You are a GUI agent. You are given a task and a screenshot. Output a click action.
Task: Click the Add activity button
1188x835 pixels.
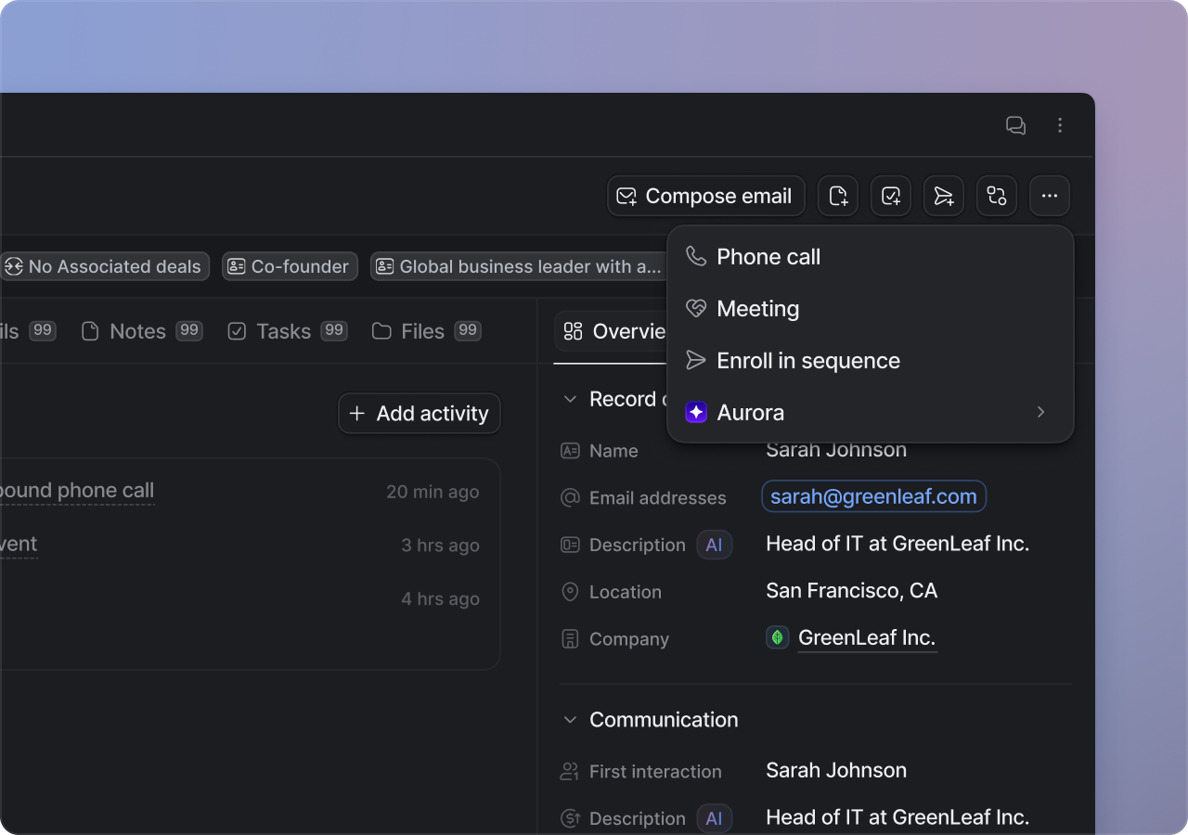[420, 414]
